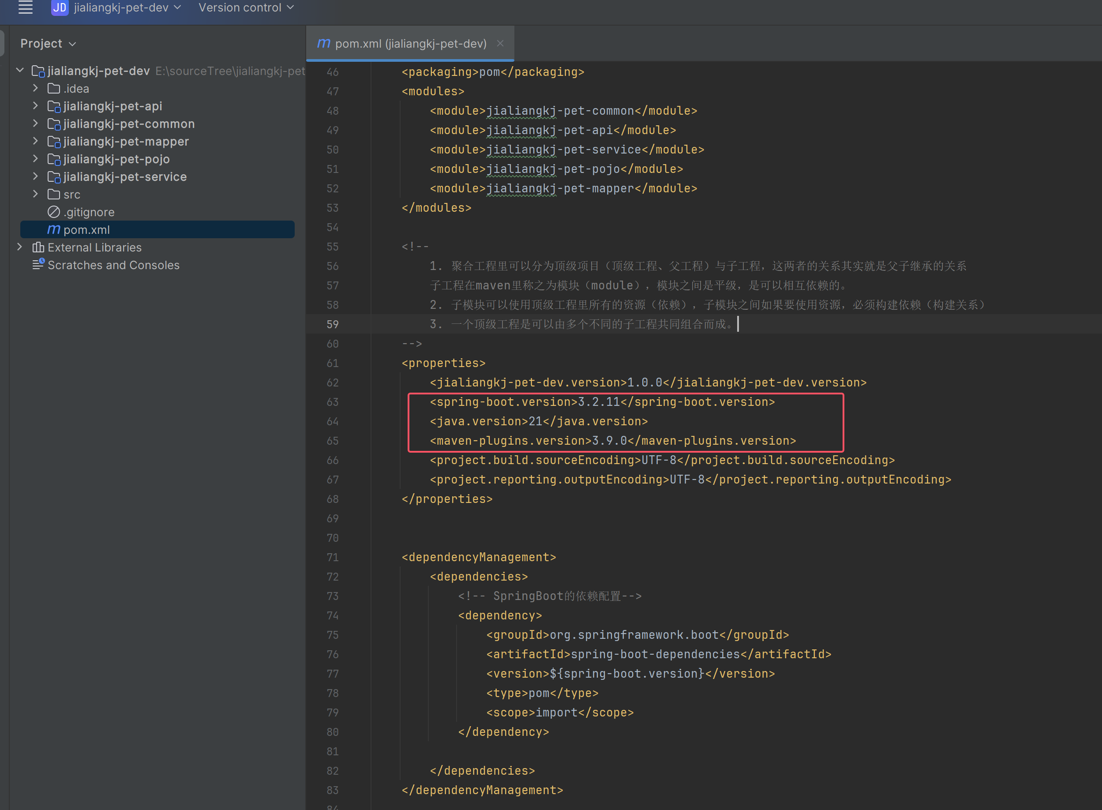Click the jialiangkj-pet-pojo module folder icon
The height and width of the screenshot is (810, 1102).
54,159
